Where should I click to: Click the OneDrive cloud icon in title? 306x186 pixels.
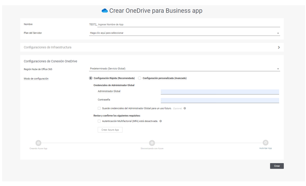[x=104, y=11]
